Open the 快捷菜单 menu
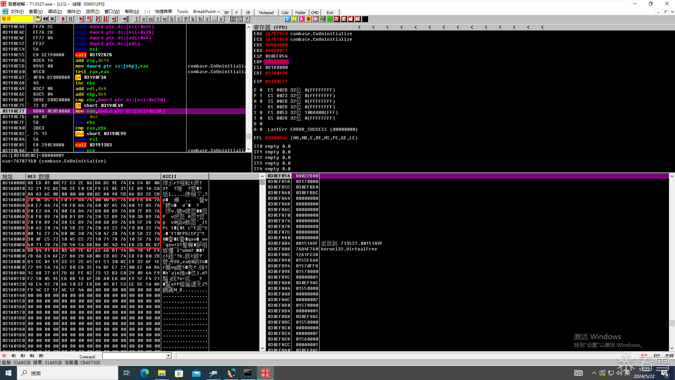Image resolution: width=675 pixels, height=380 pixels. [x=164, y=12]
